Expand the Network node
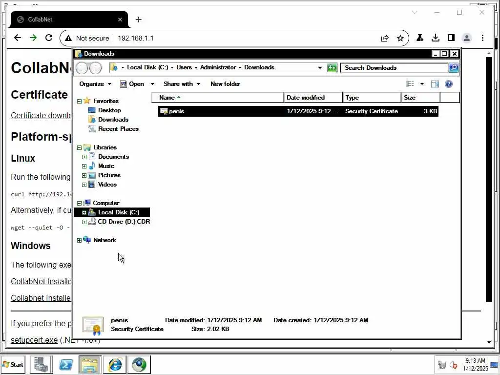500x375 pixels. pyautogui.click(x=80, y=240)
